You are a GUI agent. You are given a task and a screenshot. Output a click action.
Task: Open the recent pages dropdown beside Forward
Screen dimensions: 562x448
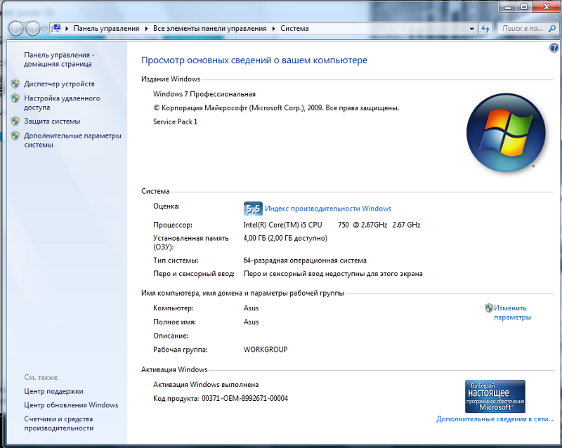point(44,29)
